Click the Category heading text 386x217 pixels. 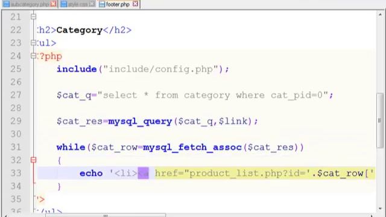tap(79, 30)
